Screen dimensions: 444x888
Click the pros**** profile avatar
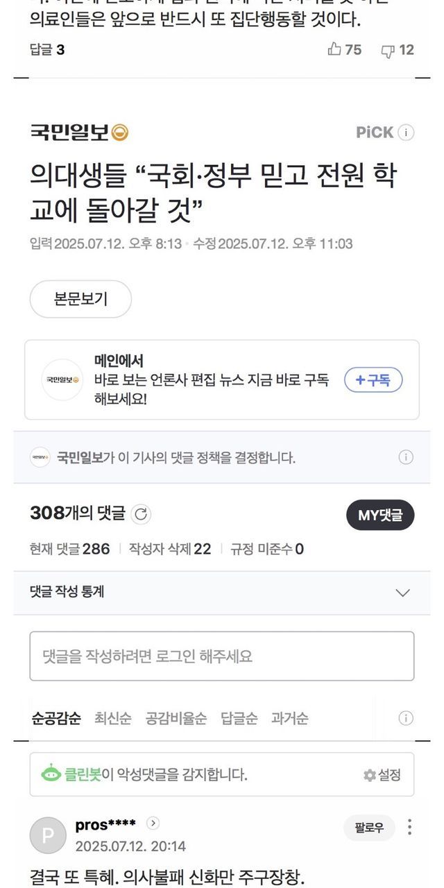(x=48, y=835)
